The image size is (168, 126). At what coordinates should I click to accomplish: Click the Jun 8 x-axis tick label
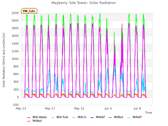coord(137,108)
